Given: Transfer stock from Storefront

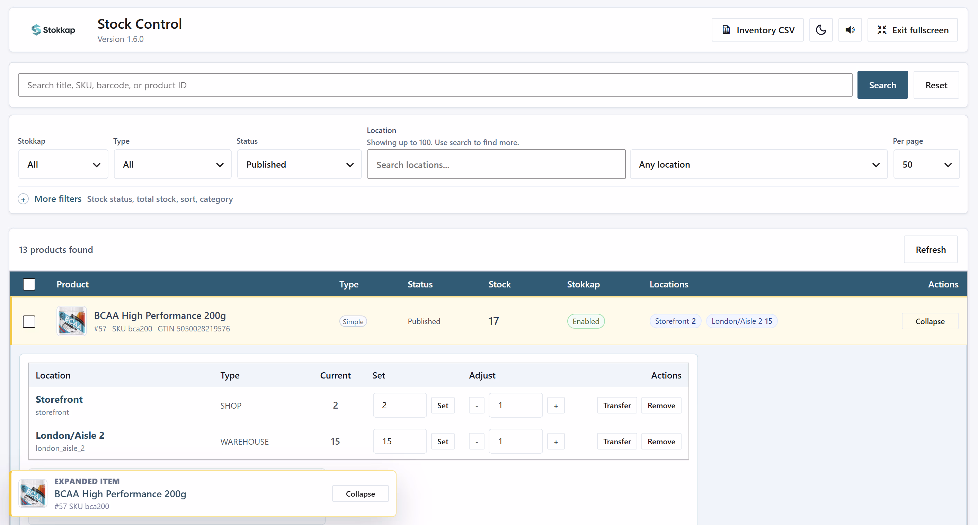Looking at the screenshot, I should tap(616, 406).
